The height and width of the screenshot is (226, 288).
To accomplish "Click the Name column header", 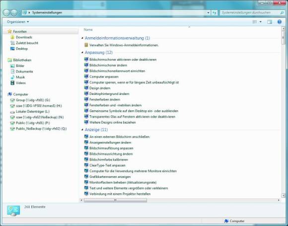I will [88, 30].
